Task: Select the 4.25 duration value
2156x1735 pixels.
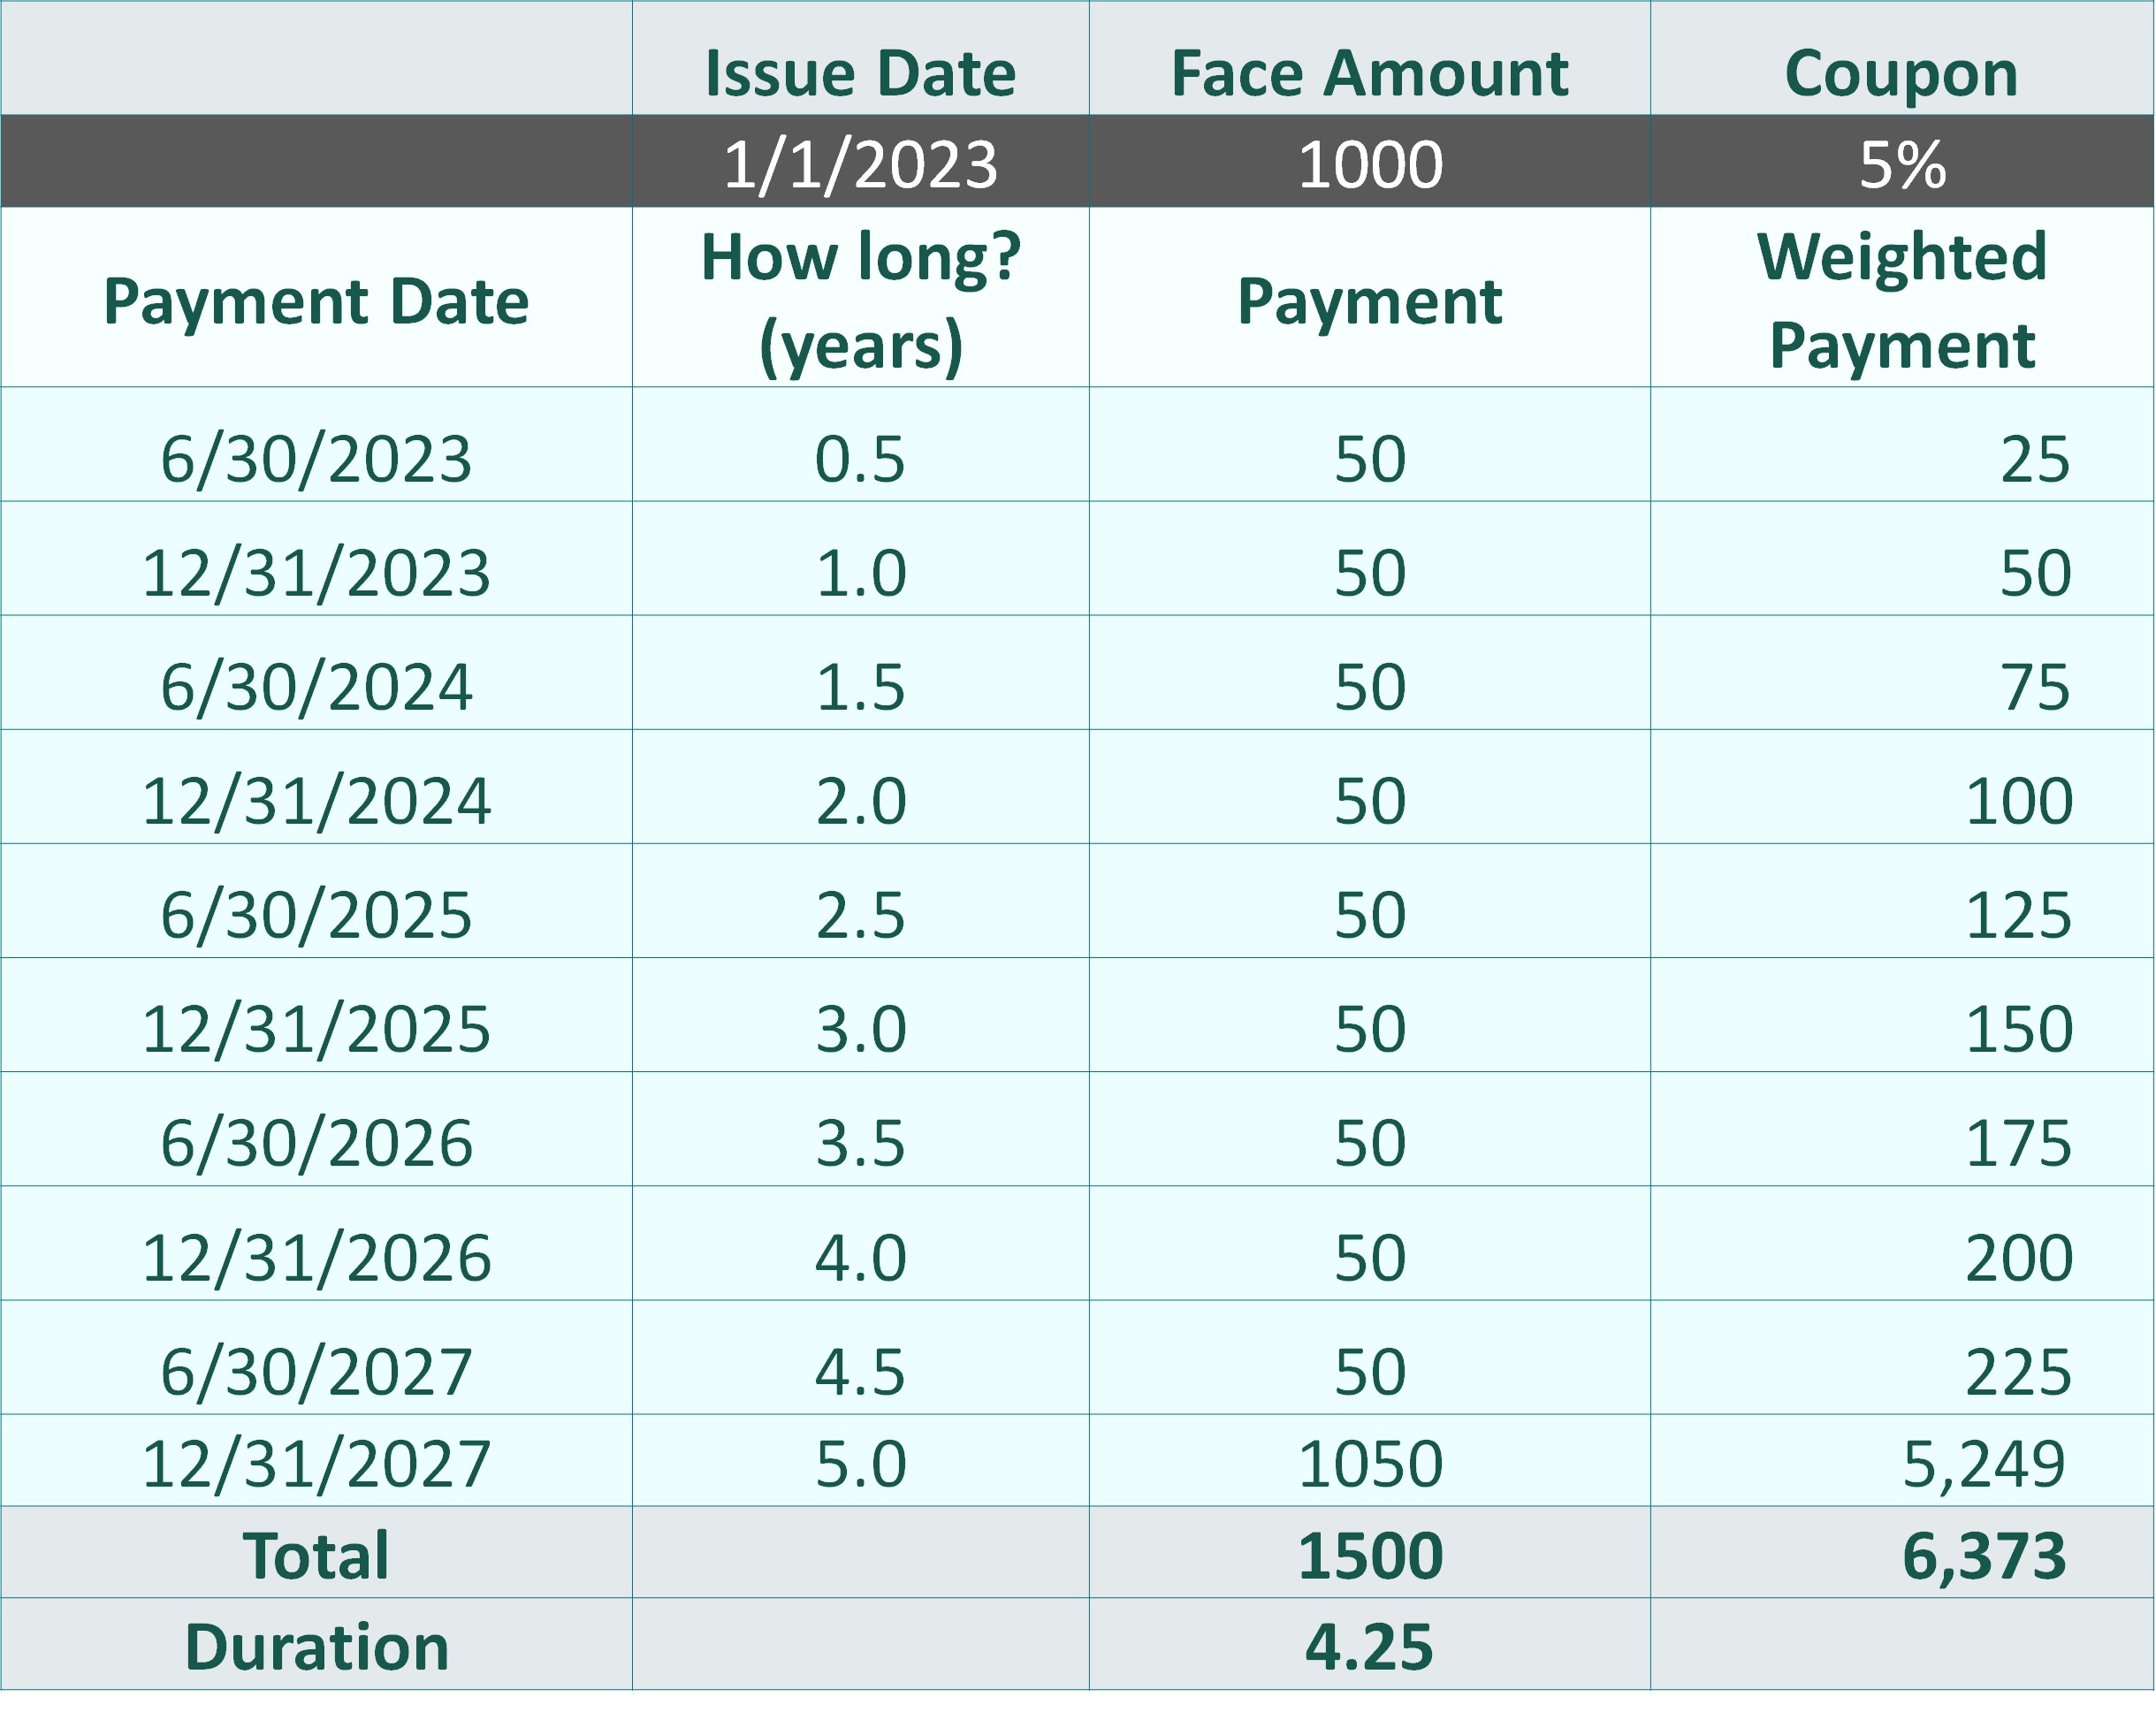Action: [1369, 1644]
